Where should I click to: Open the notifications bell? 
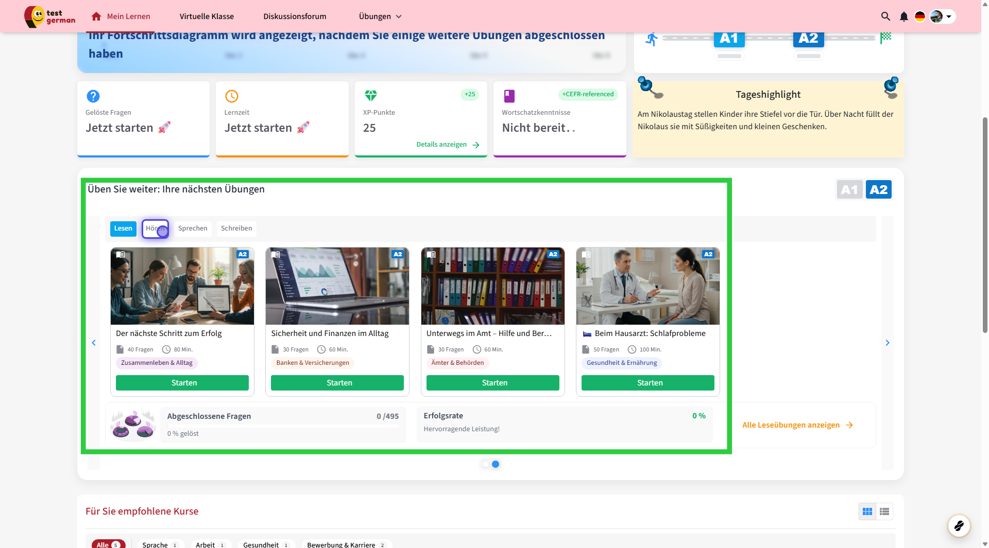tap(903, 16)
